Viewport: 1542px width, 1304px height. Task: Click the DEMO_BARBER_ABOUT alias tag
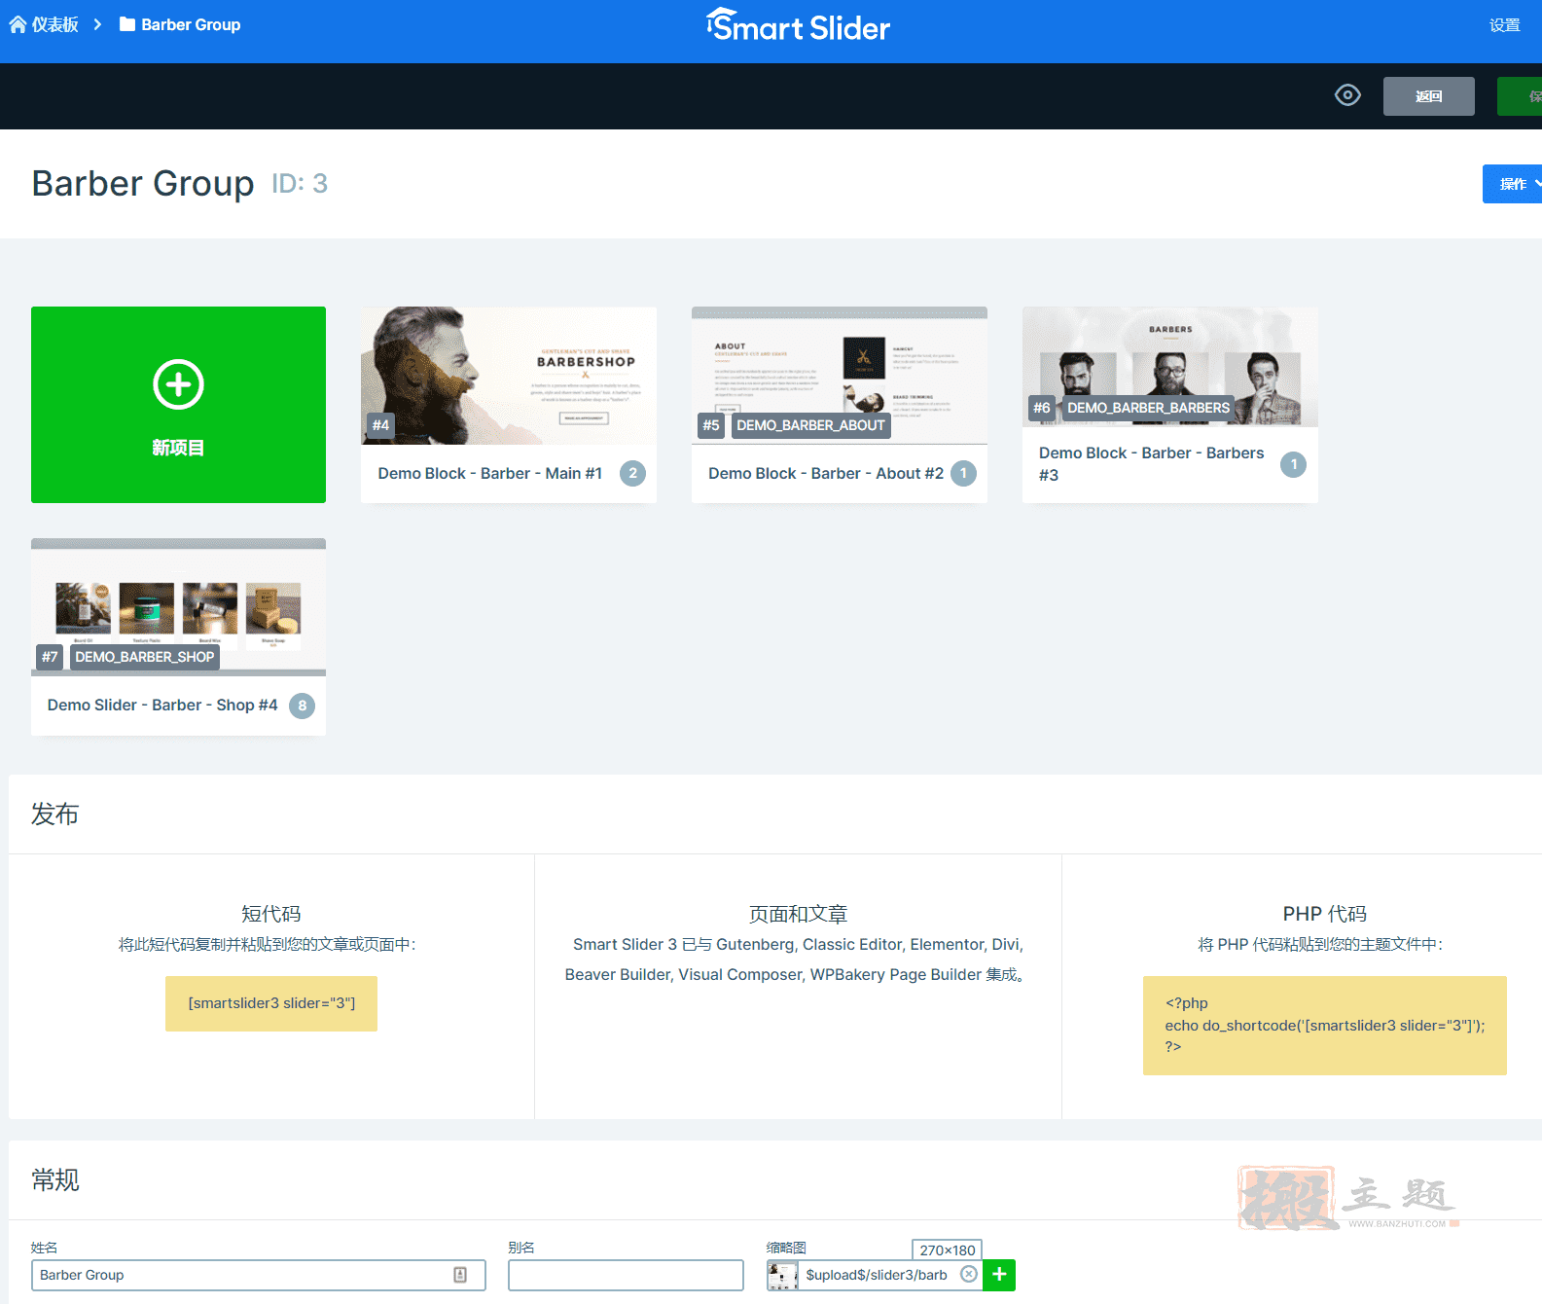pos(810,425)
